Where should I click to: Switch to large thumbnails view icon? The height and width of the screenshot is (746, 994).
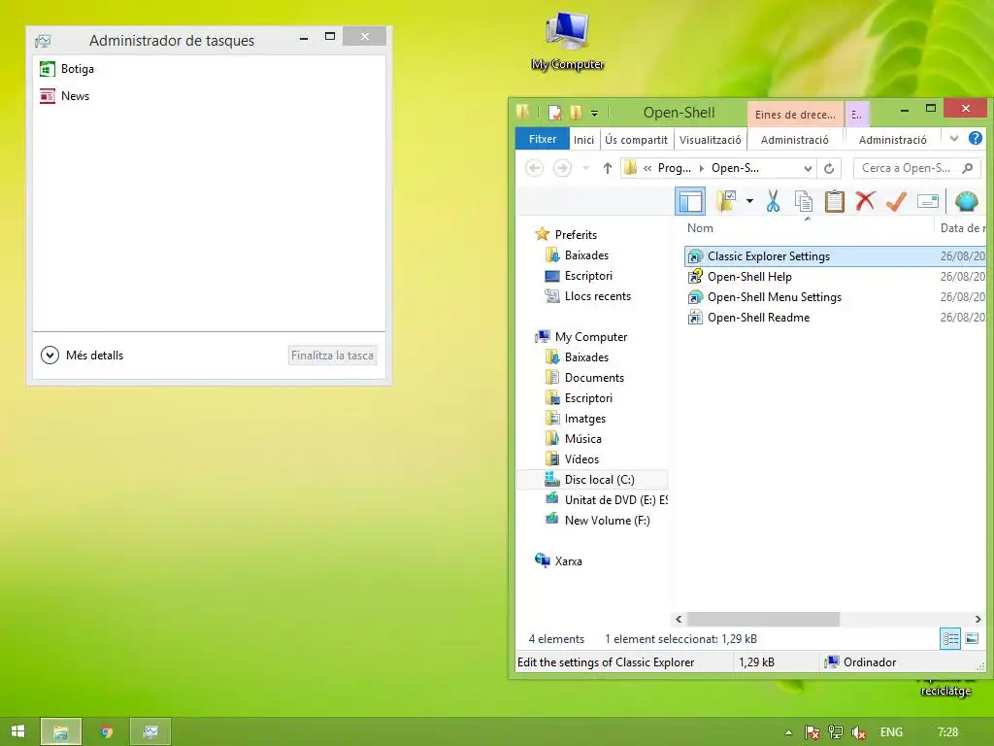tap(972, 639)
